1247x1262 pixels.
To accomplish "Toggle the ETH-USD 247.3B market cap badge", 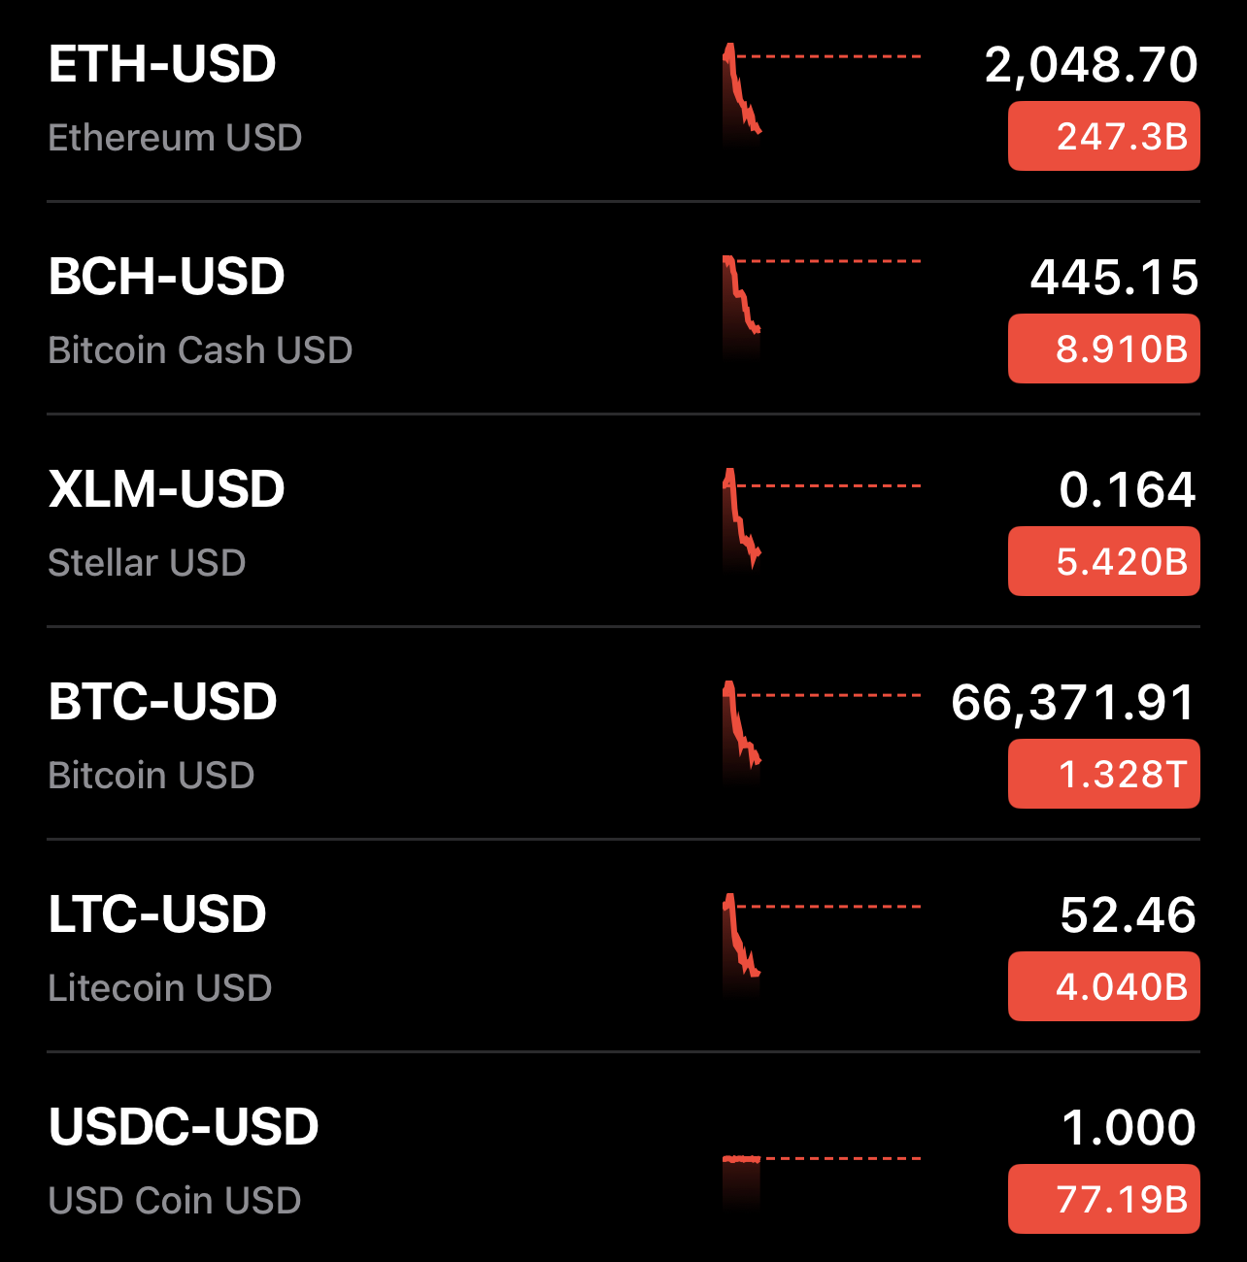I will pyautogui.click(x=1103, y=136).
